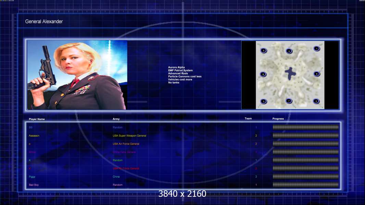Select player Assassin in the list
This screenshot has height=205, width=365.
pyautogui.click(x=34, y=136)
